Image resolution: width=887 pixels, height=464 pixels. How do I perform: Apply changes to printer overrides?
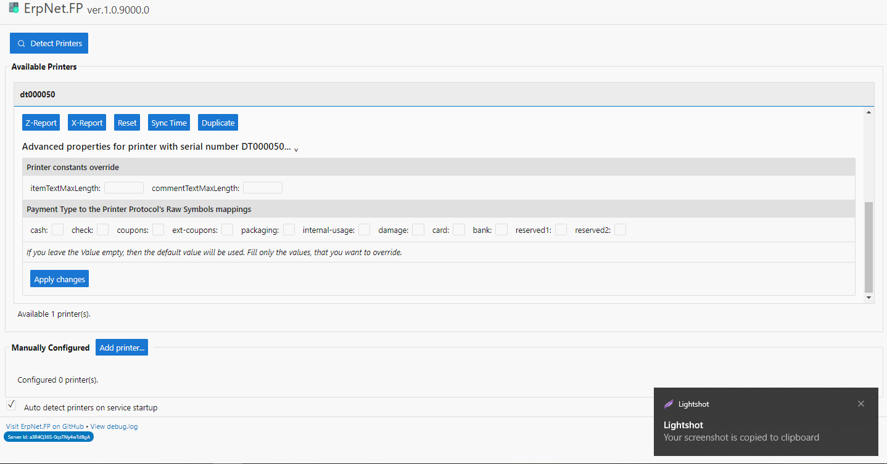click(x=59, y=279)
